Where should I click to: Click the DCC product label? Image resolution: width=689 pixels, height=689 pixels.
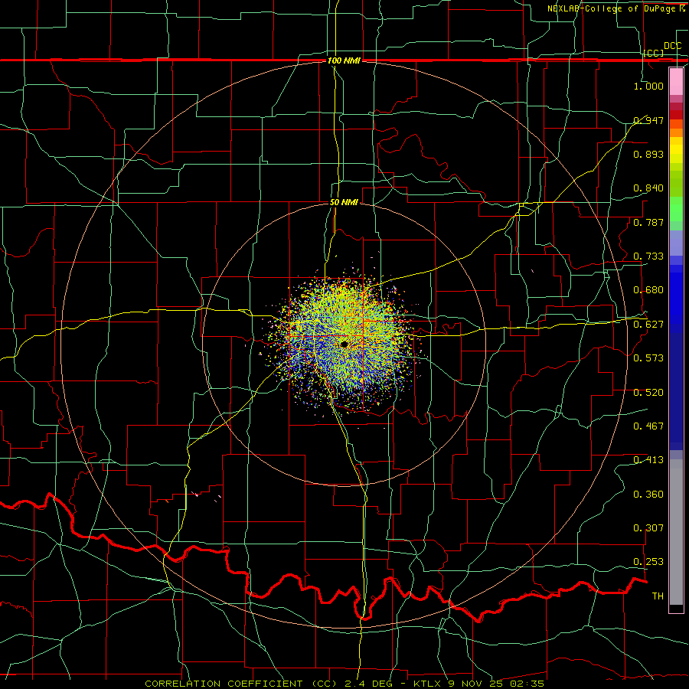pyautogui.click(x=672, y=46)
